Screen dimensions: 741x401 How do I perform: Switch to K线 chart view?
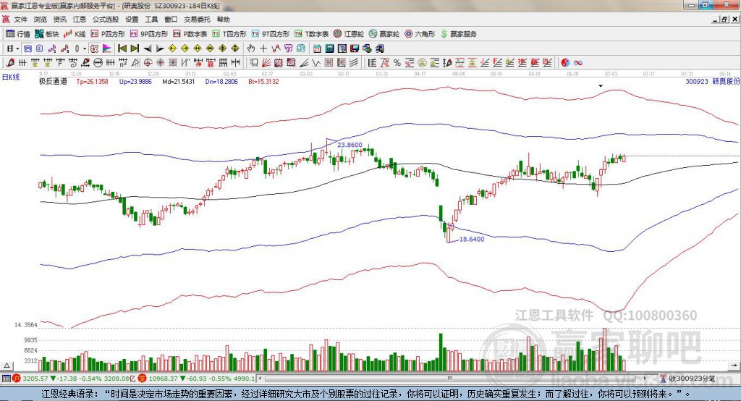[75, 34]
